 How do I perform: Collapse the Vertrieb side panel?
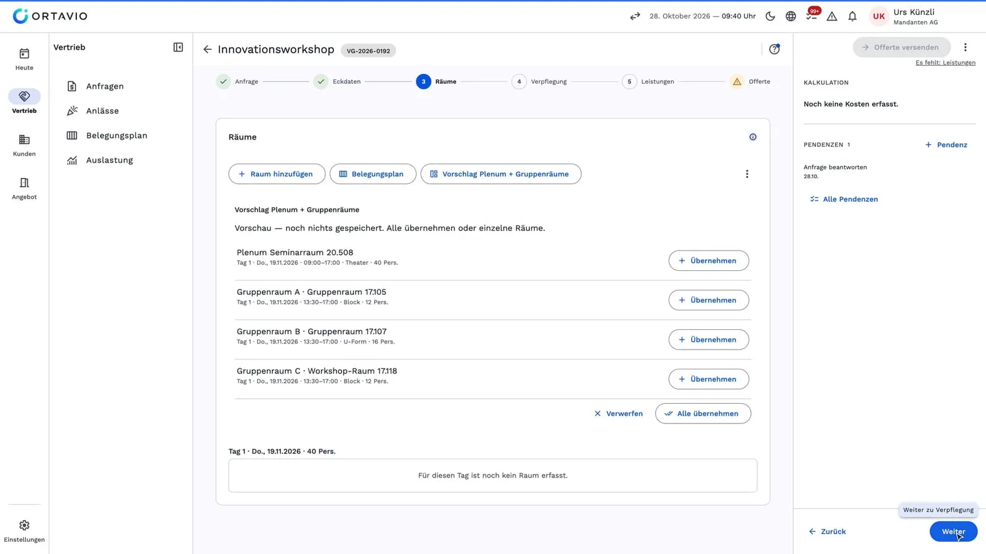click(178, 47)
